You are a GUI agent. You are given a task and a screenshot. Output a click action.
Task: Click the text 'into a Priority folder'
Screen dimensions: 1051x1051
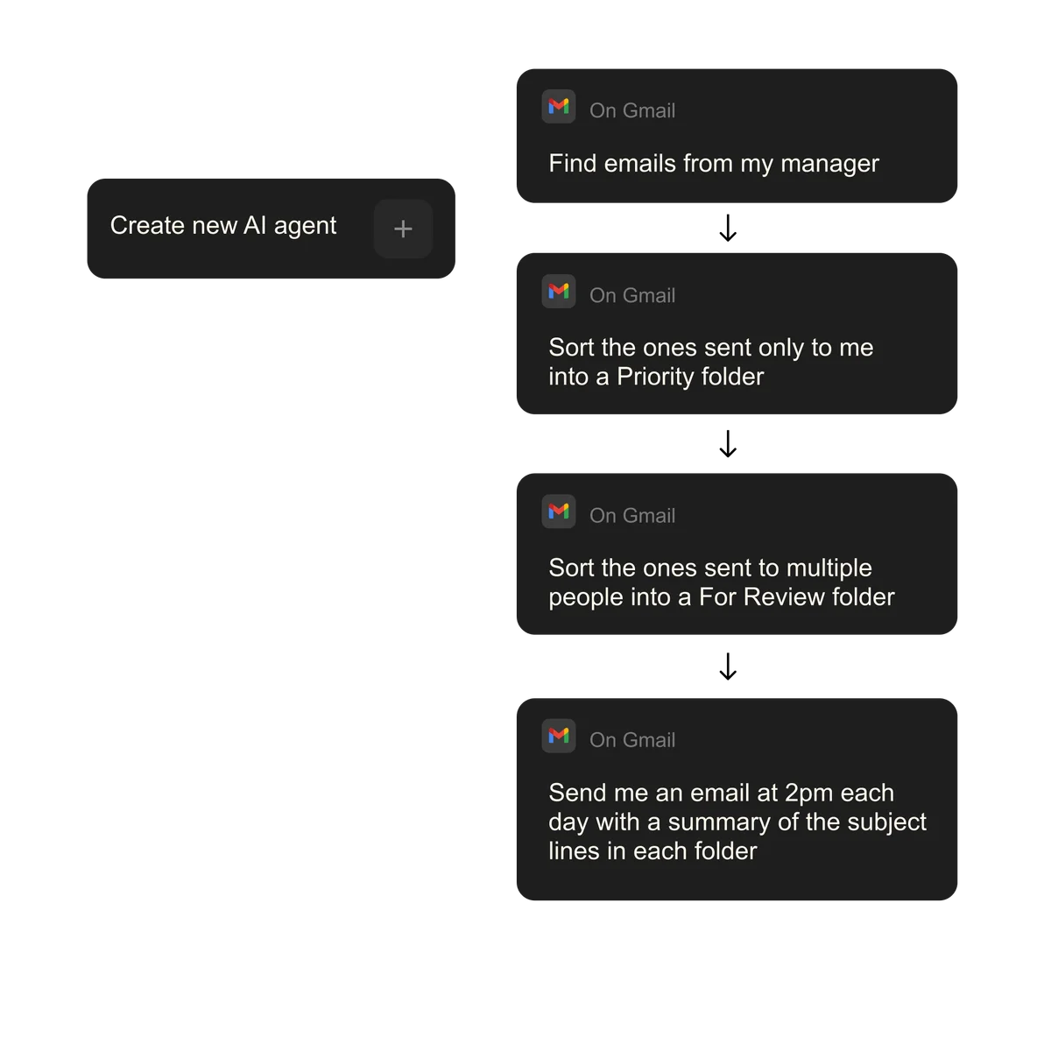(x=656, y=377)
